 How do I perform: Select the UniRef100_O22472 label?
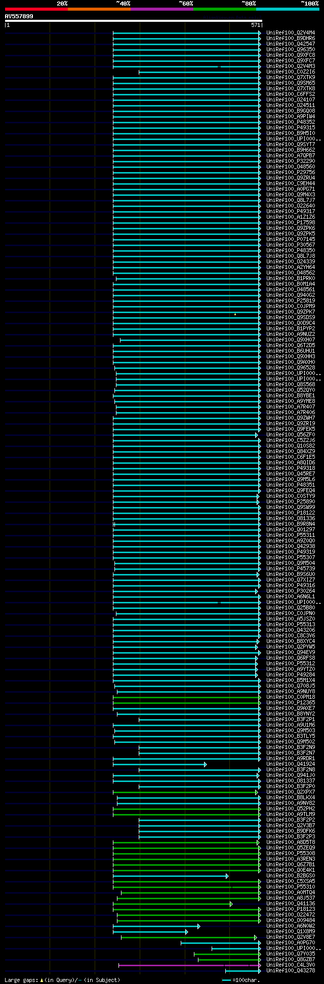[x=291, y=914]
